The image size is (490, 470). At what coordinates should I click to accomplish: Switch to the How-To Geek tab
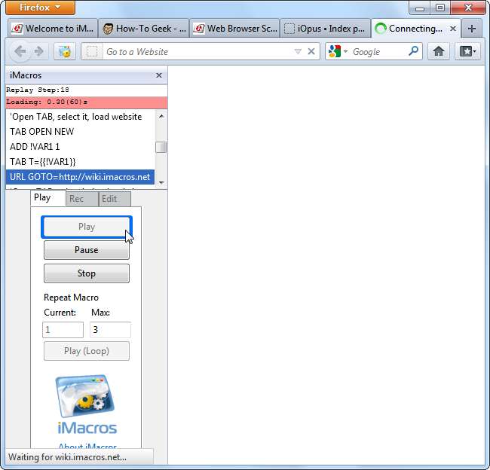(x=144, y=29)
